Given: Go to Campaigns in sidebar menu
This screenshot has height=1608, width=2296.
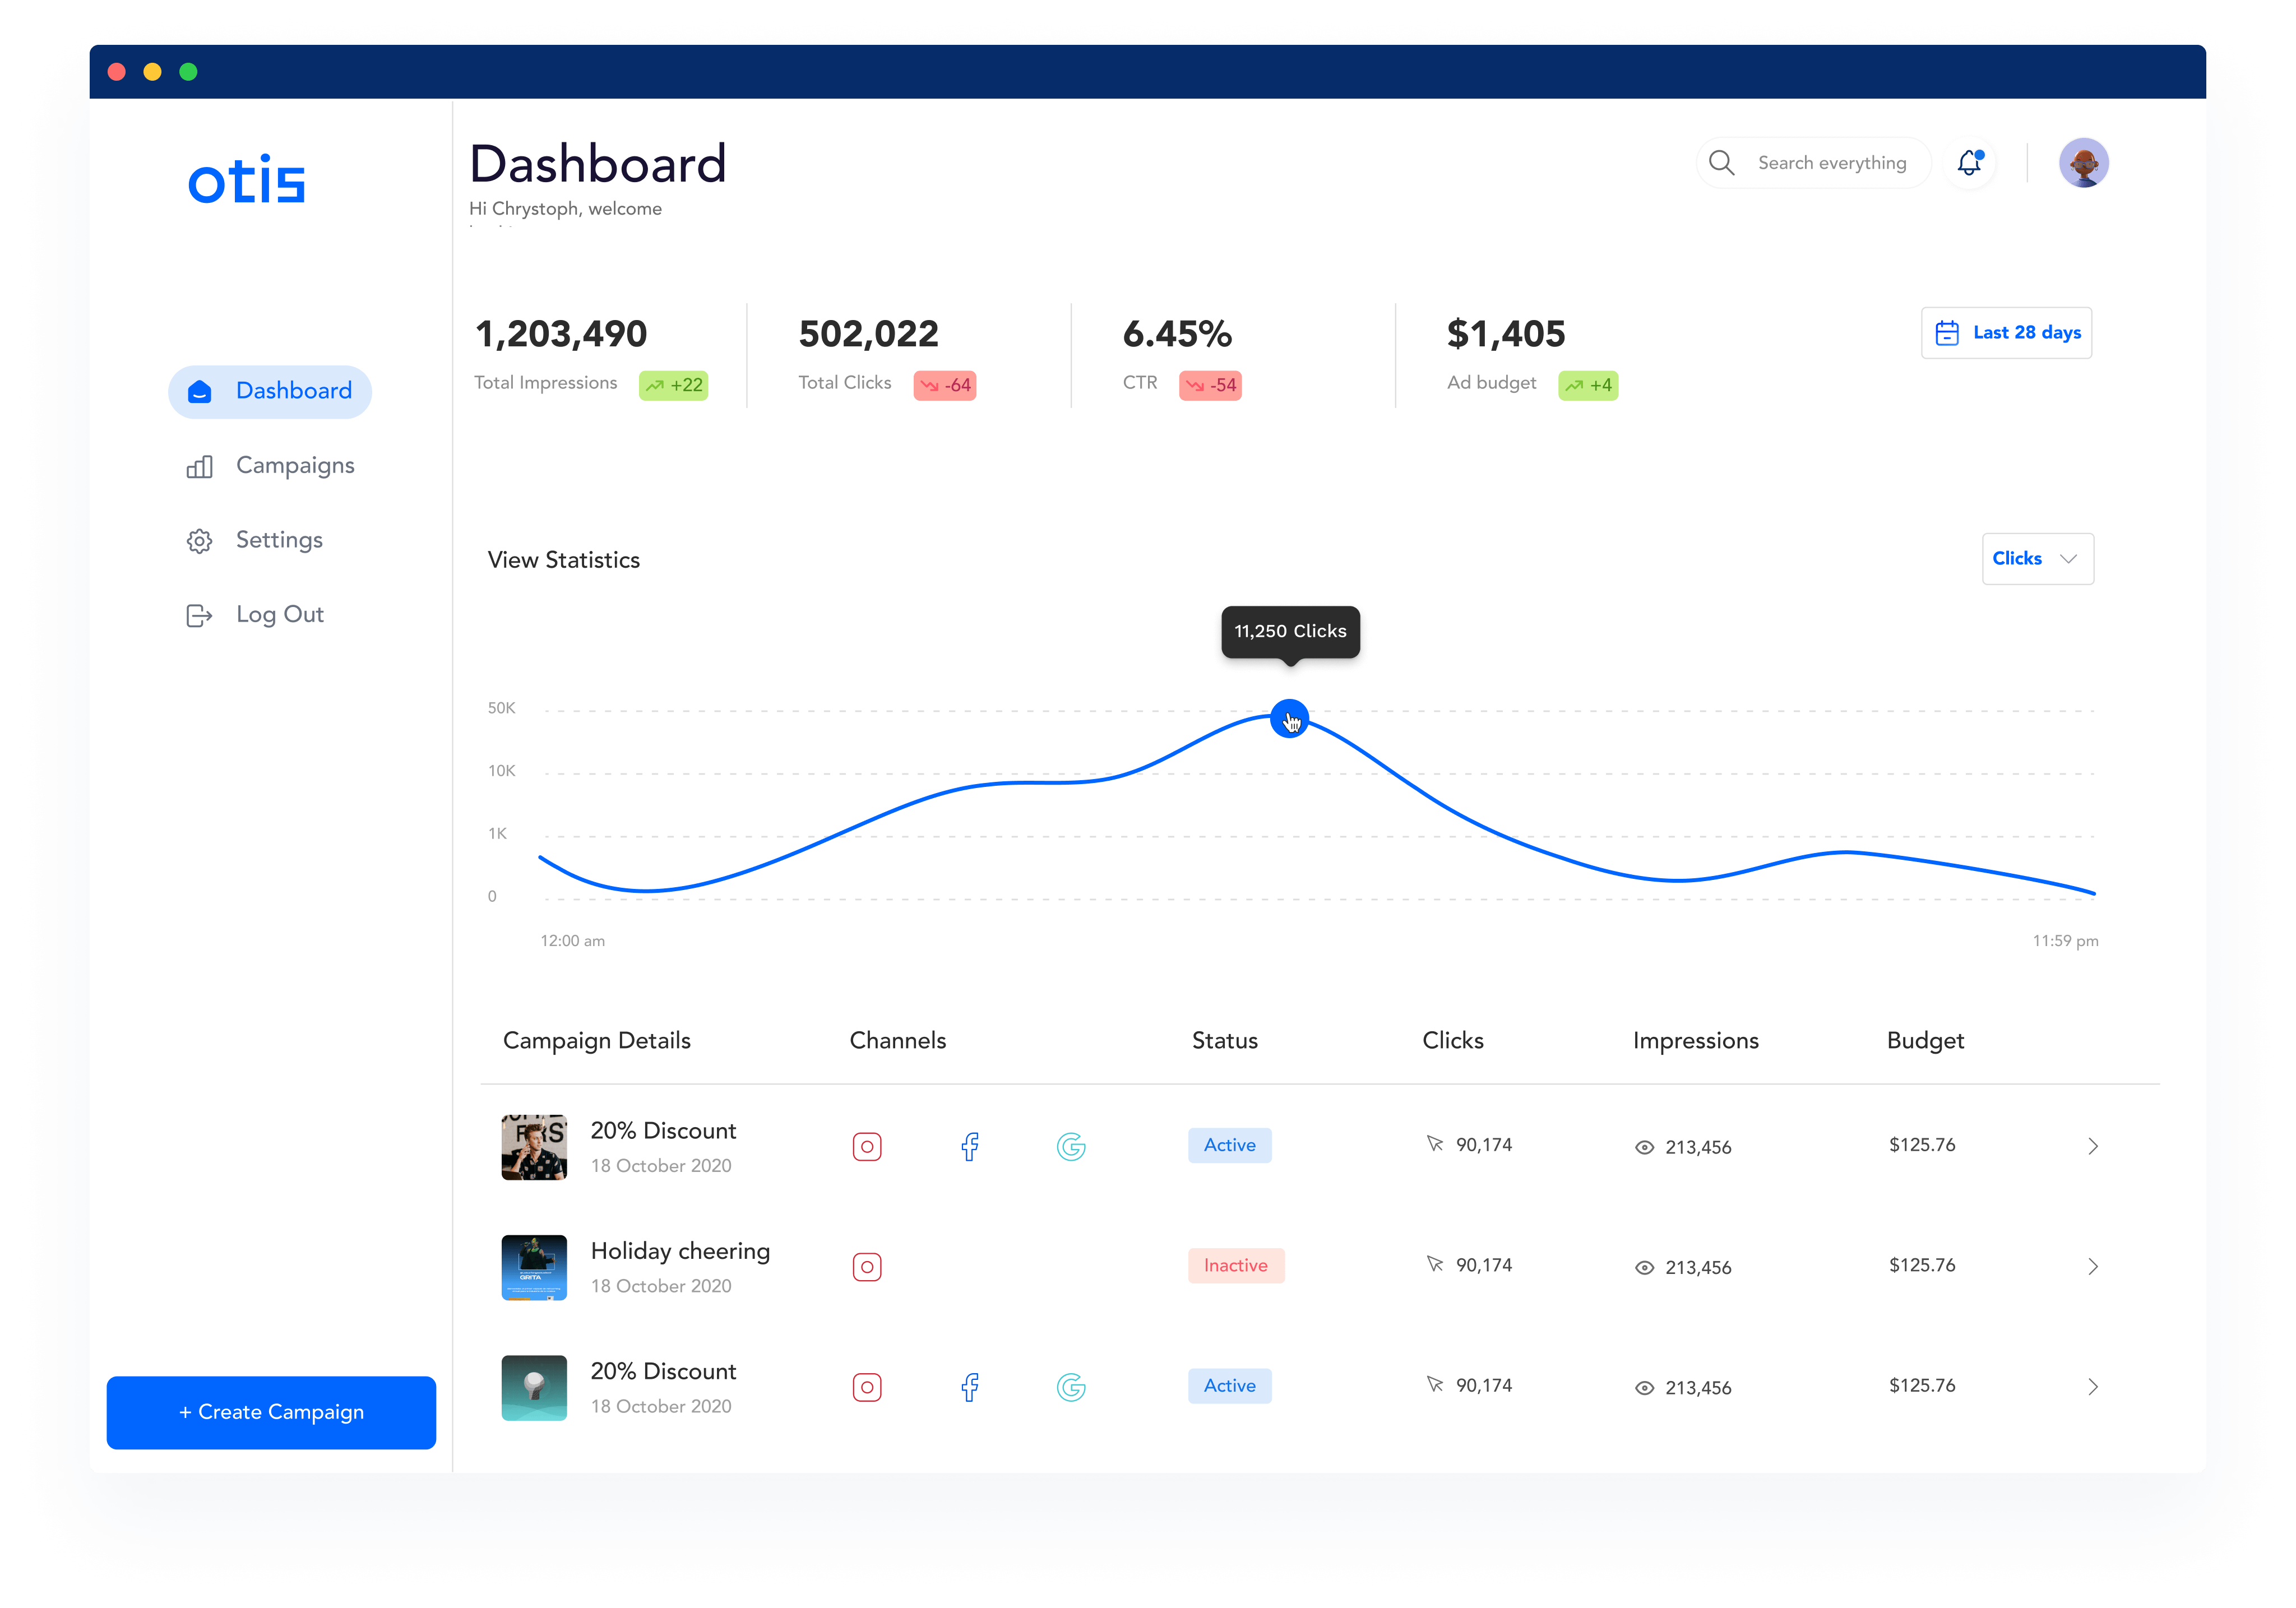Looking at the screenshot, I should [x=294, y=466].
